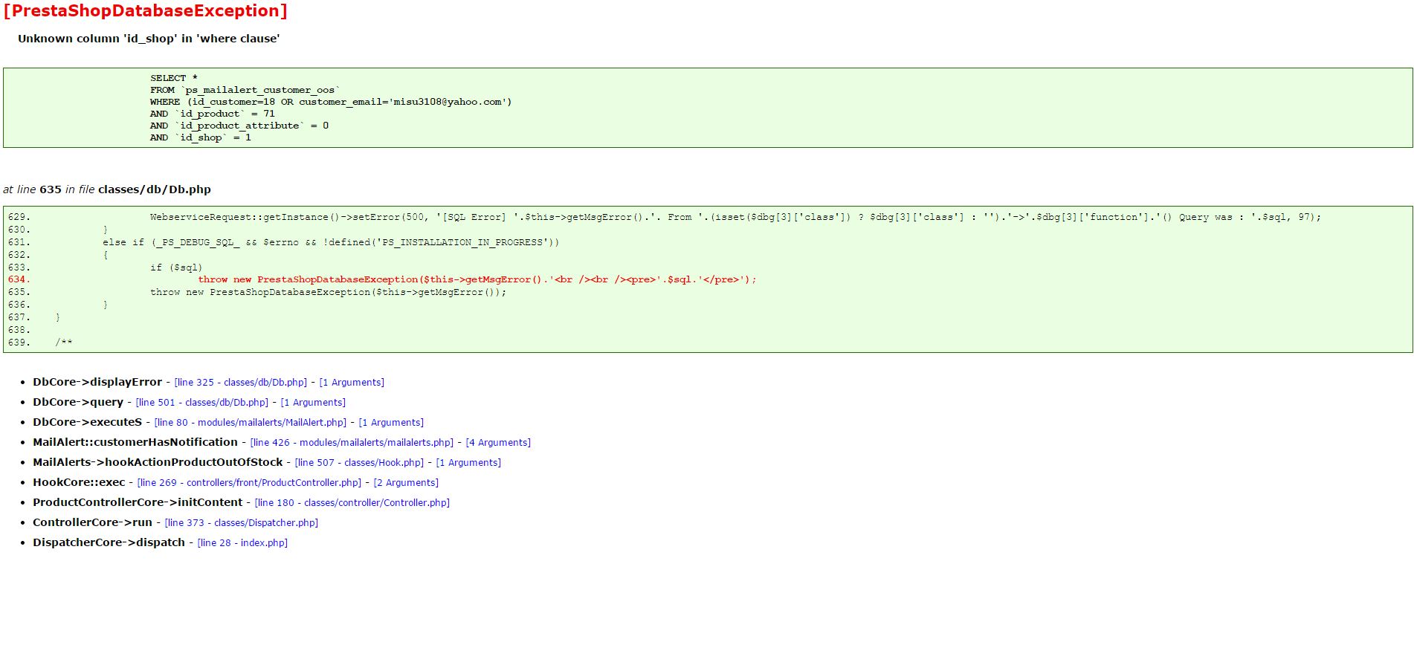The image size is (1414, 665).
Task: Show the 1 Arguments for DbCore->displayError
Action: (x=352, y=383)
